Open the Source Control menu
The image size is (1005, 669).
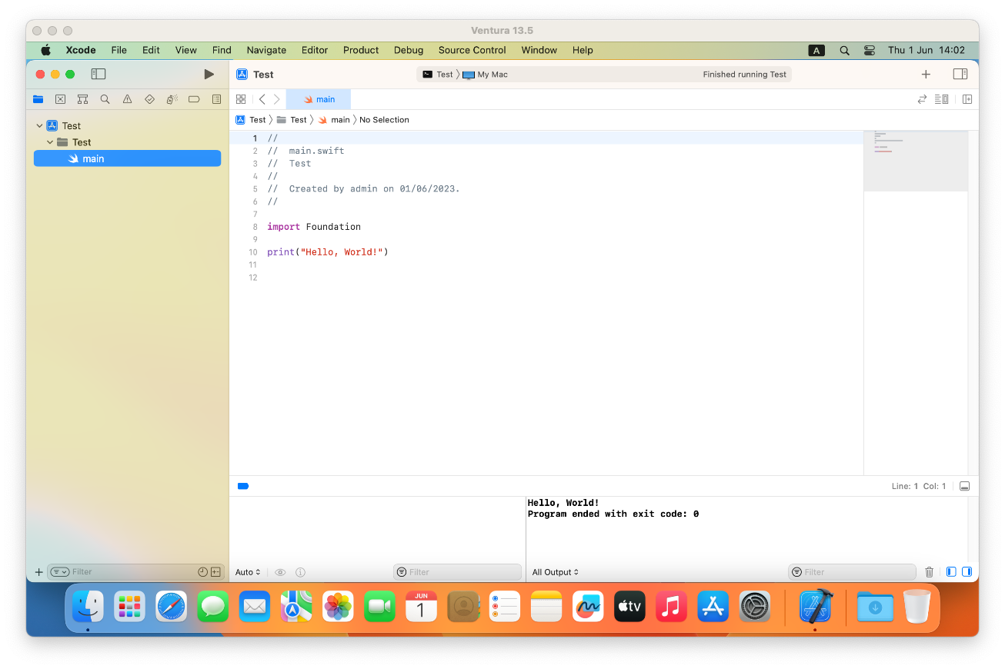(x=472, y=50)
